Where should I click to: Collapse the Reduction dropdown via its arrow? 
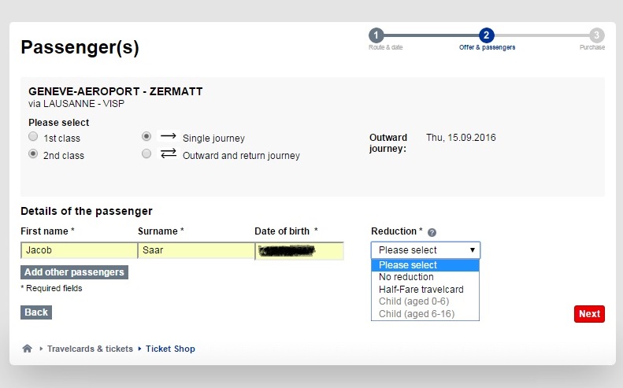coord(472,250)
